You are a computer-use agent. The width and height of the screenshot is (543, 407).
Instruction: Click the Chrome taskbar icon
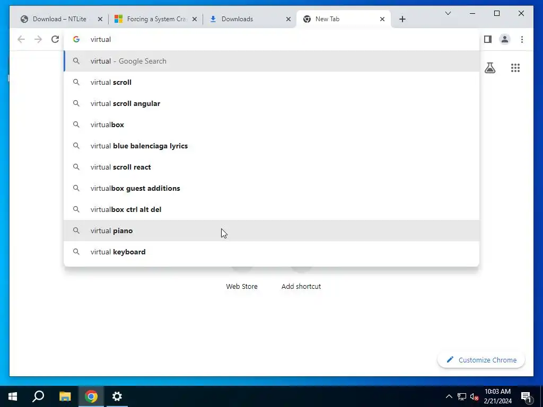[91, 396]
